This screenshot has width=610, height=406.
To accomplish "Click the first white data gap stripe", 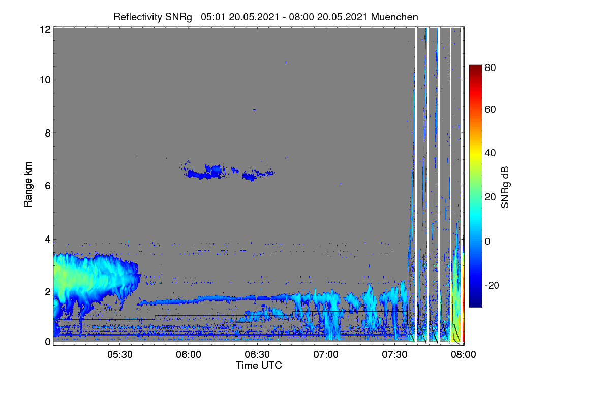I will (x=416, y=185).
